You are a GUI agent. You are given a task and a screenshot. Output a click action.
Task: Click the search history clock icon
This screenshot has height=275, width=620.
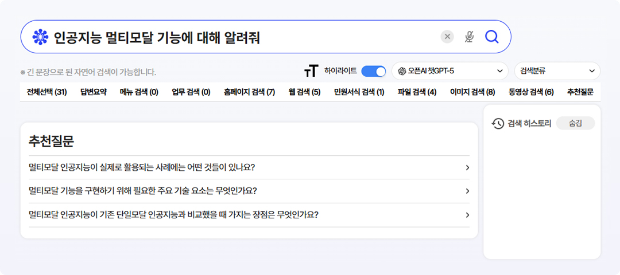pyautogui.click(x=498, y=123)
